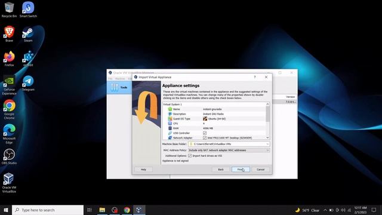Click the Description row icon
This screenshot has width=382, height=215.
coord(170,114)
